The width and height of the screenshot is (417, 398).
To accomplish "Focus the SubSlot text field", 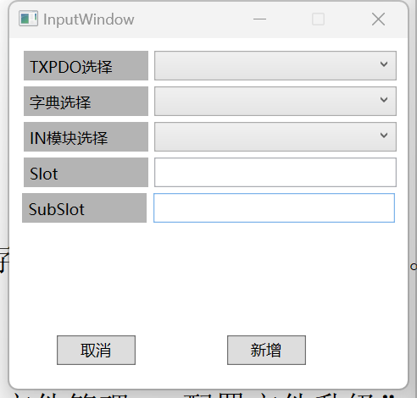I will tap(274, 207).
